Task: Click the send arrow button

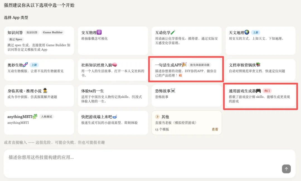Action: click(286, 169)
